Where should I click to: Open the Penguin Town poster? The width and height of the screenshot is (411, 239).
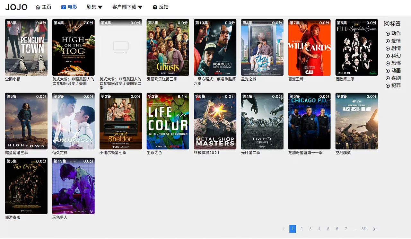coord(26,48)
